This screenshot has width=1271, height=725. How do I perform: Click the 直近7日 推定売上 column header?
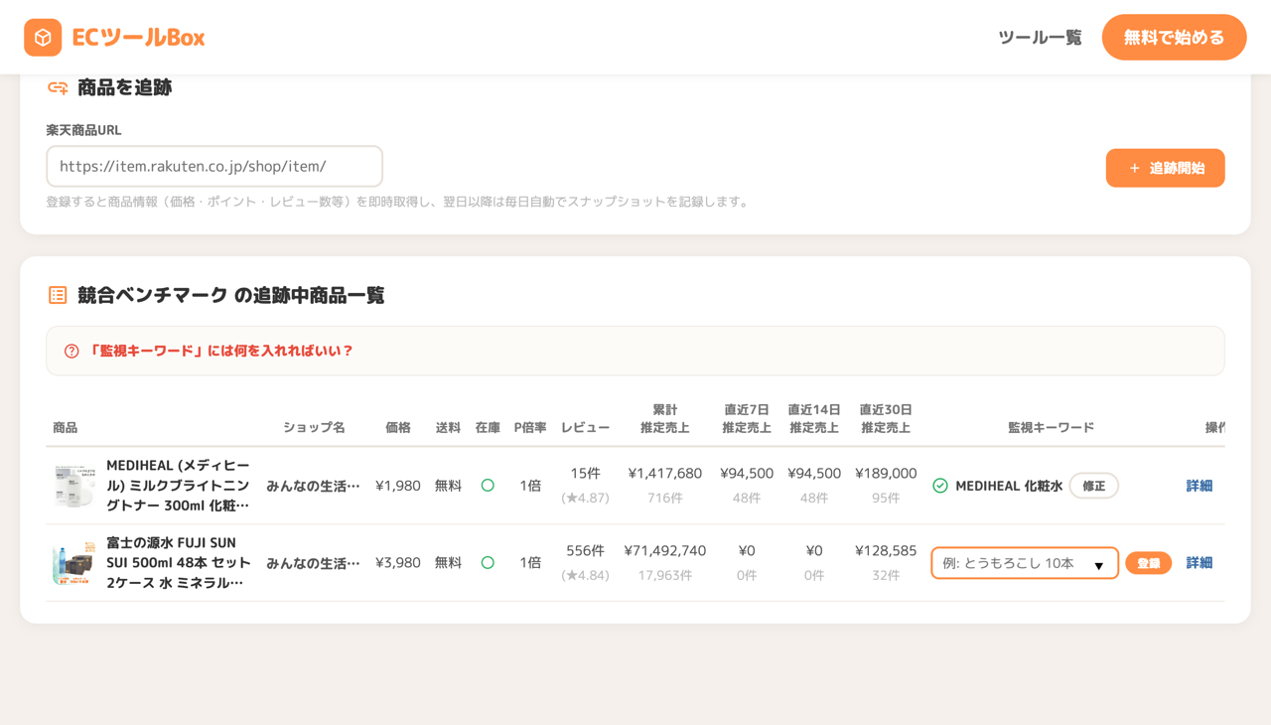tap(747, 419)
